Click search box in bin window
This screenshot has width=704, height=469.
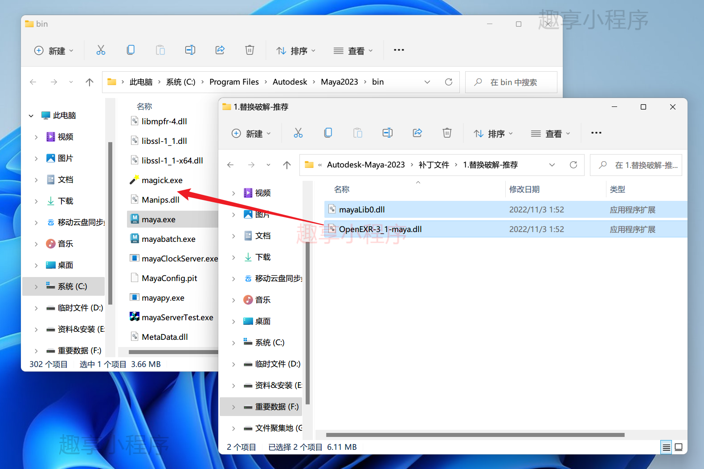point(511,82)
